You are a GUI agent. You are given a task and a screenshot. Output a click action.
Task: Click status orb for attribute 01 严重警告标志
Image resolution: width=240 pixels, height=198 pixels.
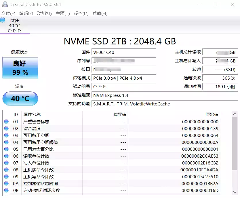[6, 121]
